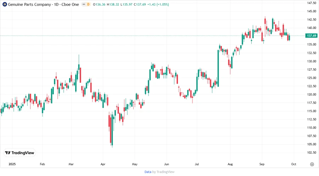This screenshot has height=176, width=319.
Task: Click the open value O136.36
Action: pyautogui.click(x=99, y=4)
